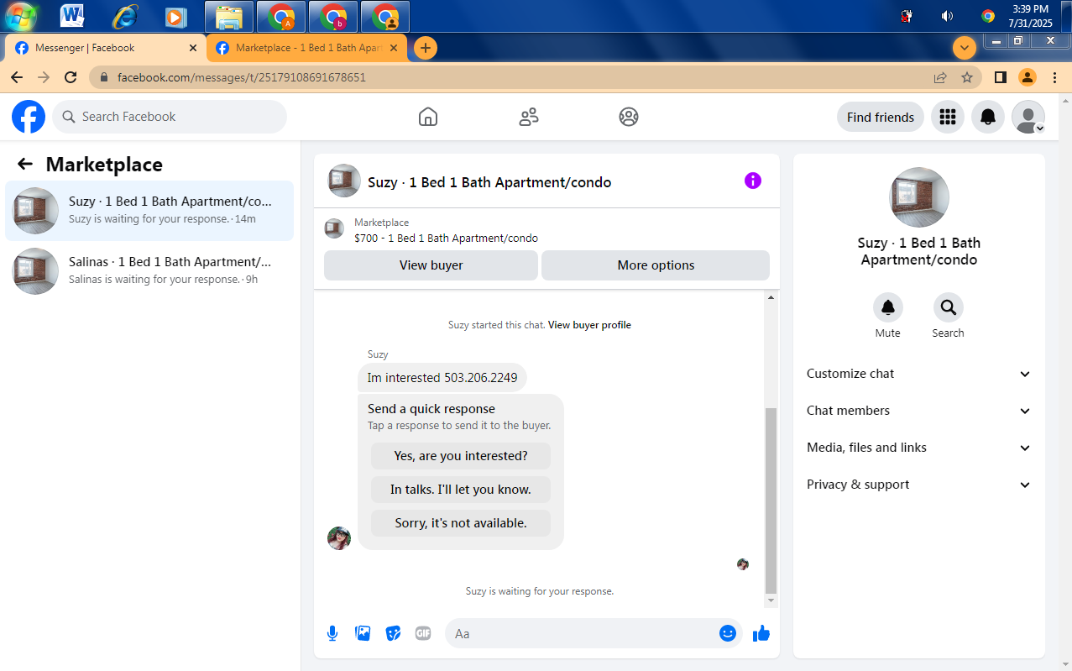1072x671 pixels.
Task: Choose a sticker with the sticker icon
Action: pos(393,633)
